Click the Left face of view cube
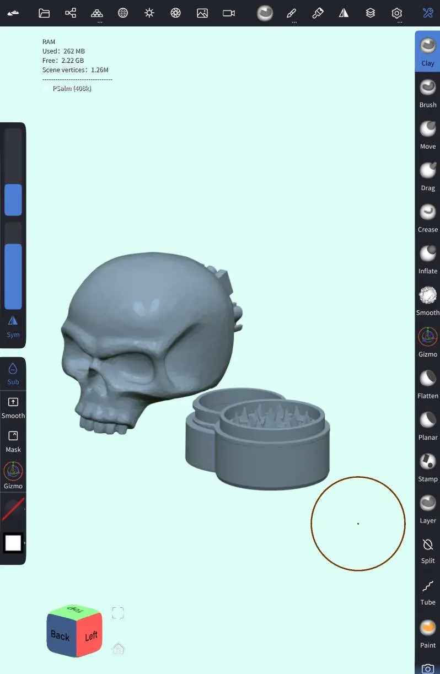 click(x=90, y=637)
